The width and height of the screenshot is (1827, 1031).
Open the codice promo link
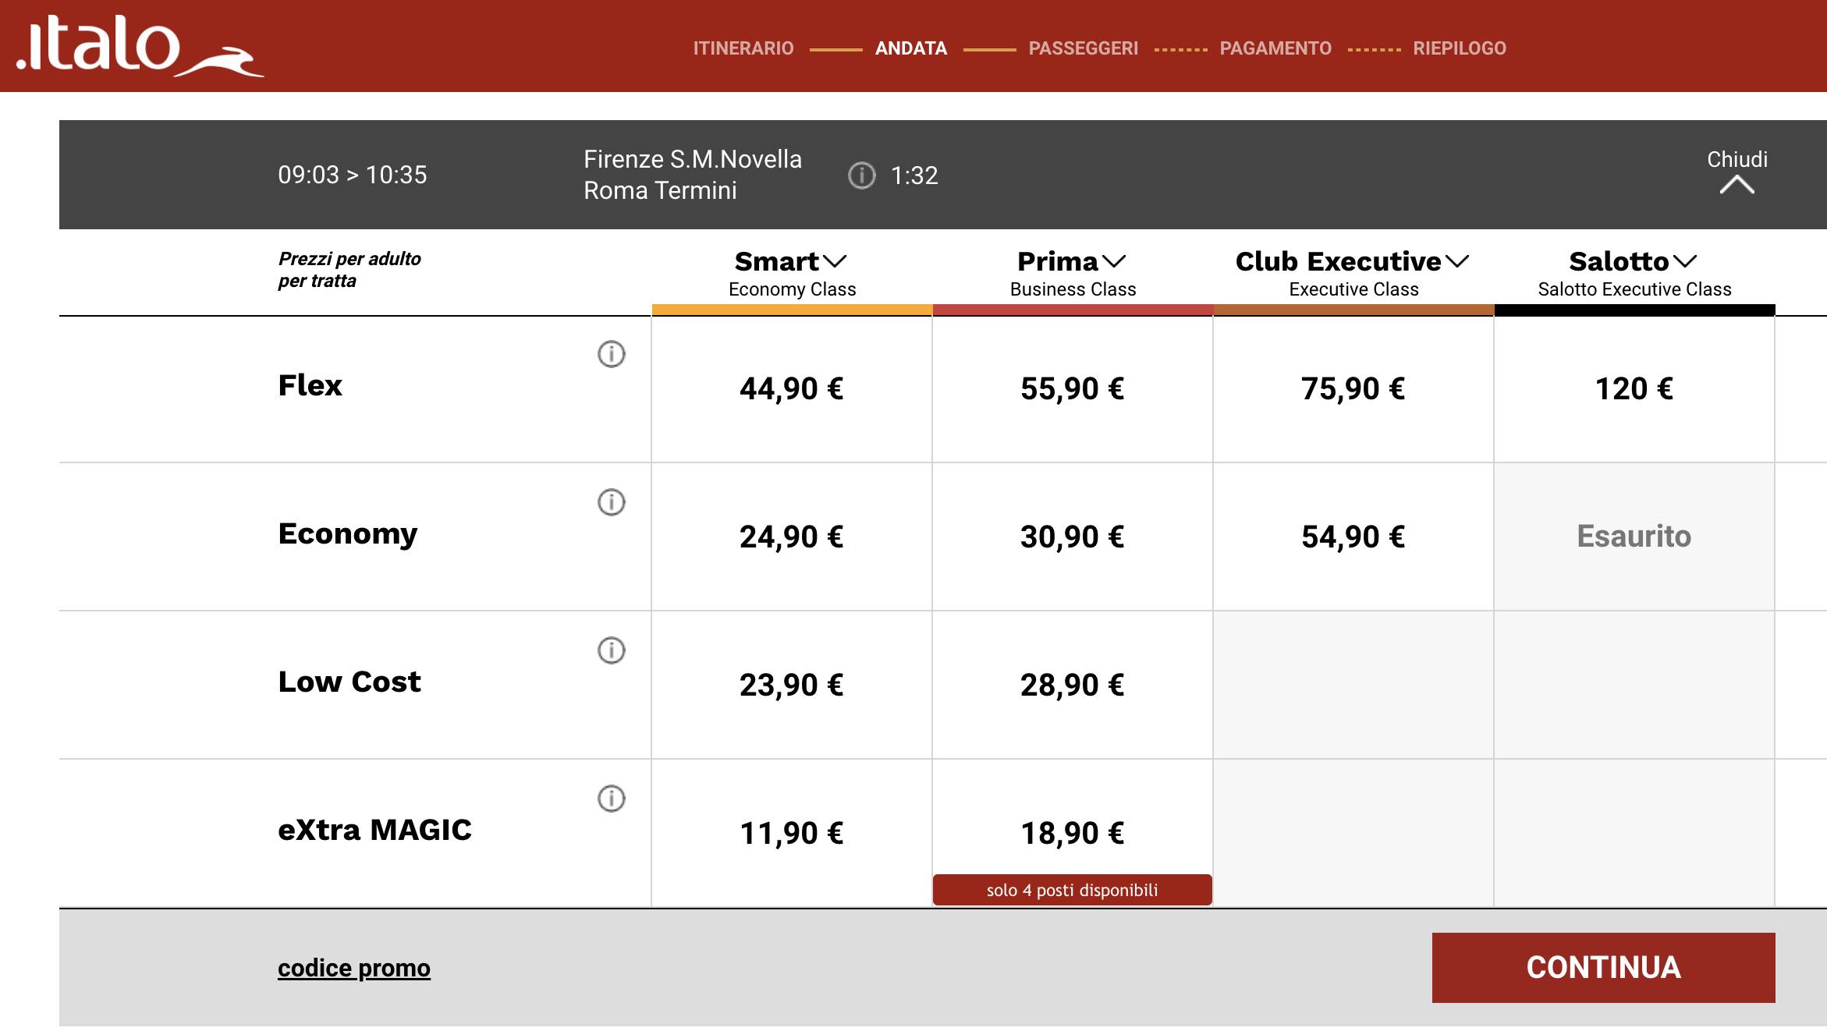point(353,968)
